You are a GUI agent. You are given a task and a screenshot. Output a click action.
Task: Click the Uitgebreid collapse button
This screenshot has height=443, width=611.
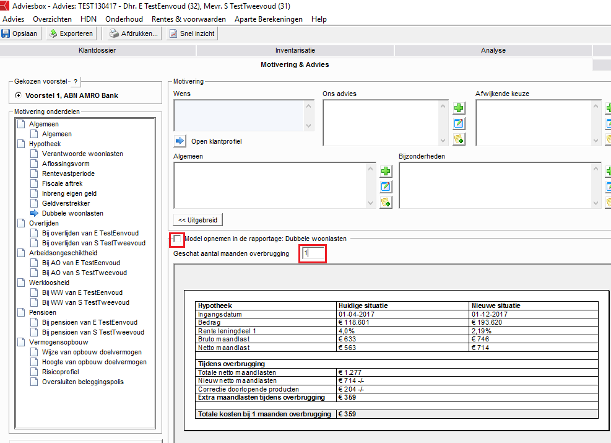(198, 220)
